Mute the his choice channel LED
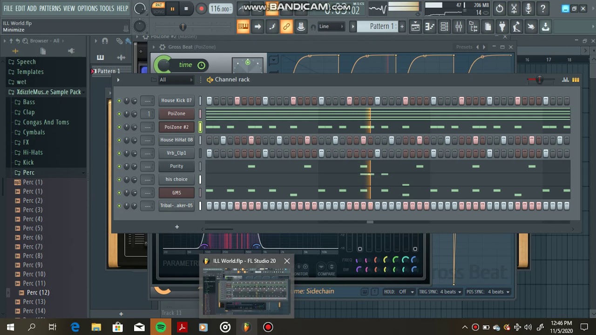The height and width of the screenshot is (335, 596). pyautogui.click(x=119, y=179)
